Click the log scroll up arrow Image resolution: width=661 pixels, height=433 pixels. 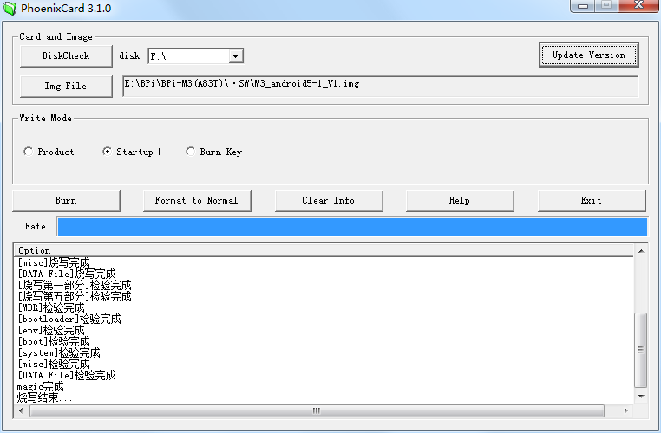641,251
